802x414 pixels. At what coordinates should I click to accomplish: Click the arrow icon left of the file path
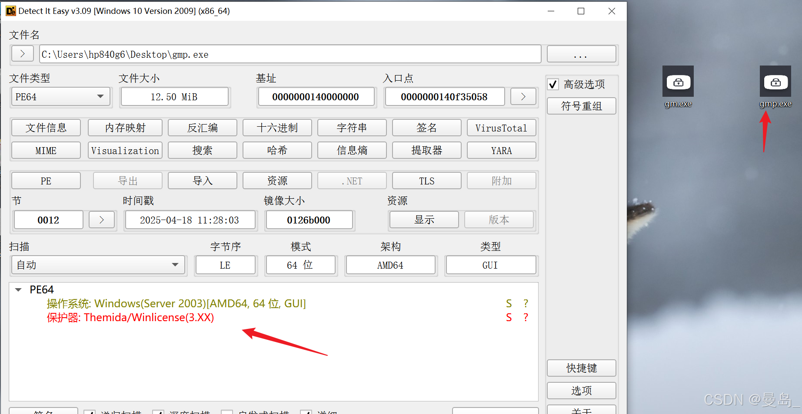tap(22, 53)
